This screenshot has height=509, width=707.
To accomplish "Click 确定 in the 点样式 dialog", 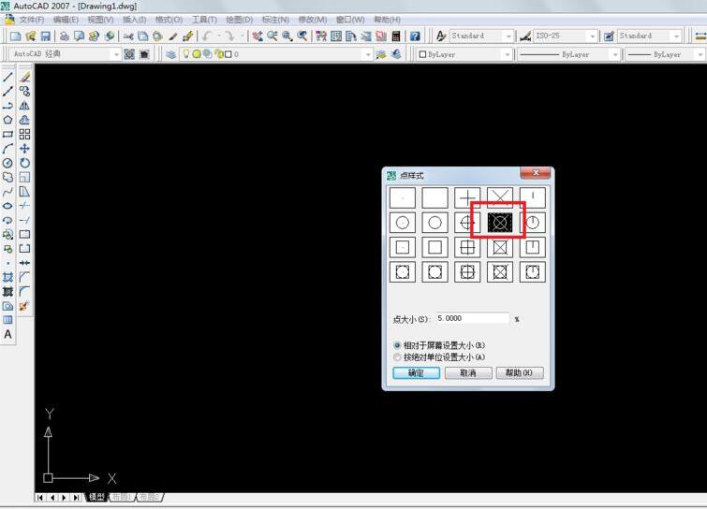I will [x=416, y=373].
